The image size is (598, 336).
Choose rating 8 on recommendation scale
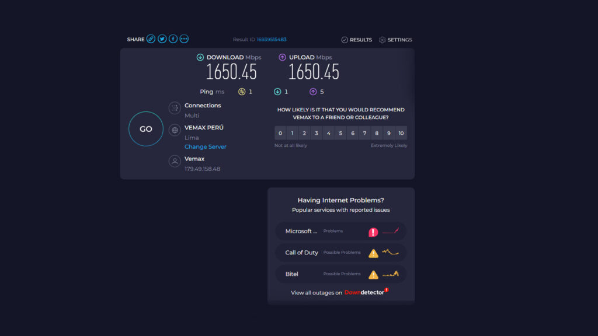tap(377, 133)
